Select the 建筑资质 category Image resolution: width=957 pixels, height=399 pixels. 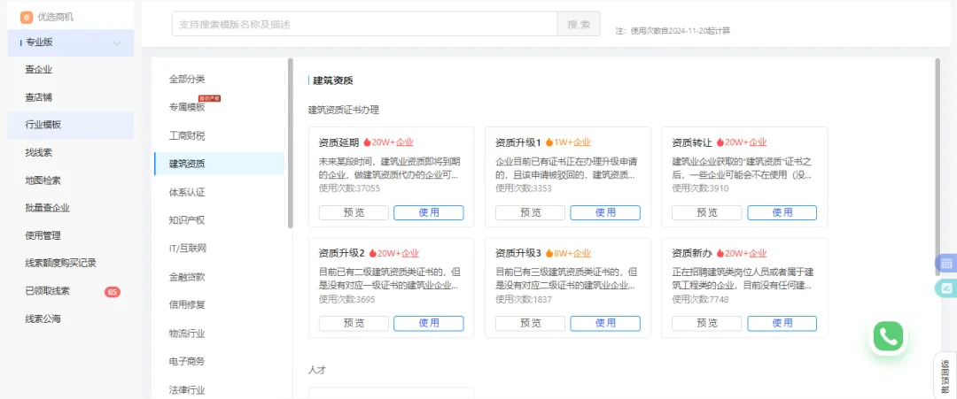[x=219, y=164]
